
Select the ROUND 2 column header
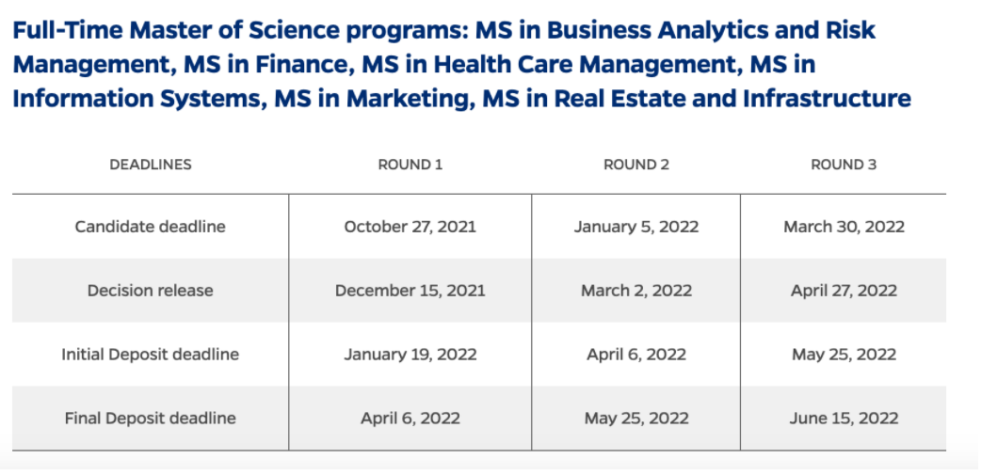coord(636,165)
